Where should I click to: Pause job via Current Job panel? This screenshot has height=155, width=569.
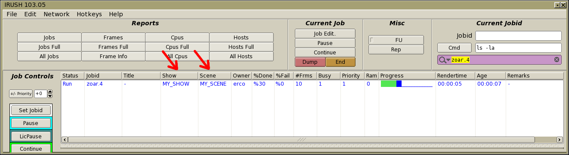click(325, 43)
